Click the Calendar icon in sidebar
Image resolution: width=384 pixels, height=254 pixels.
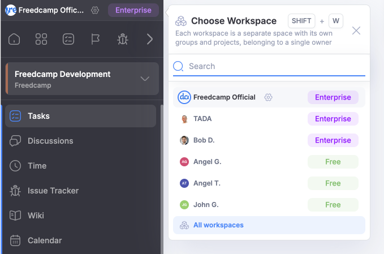(15, 240)
